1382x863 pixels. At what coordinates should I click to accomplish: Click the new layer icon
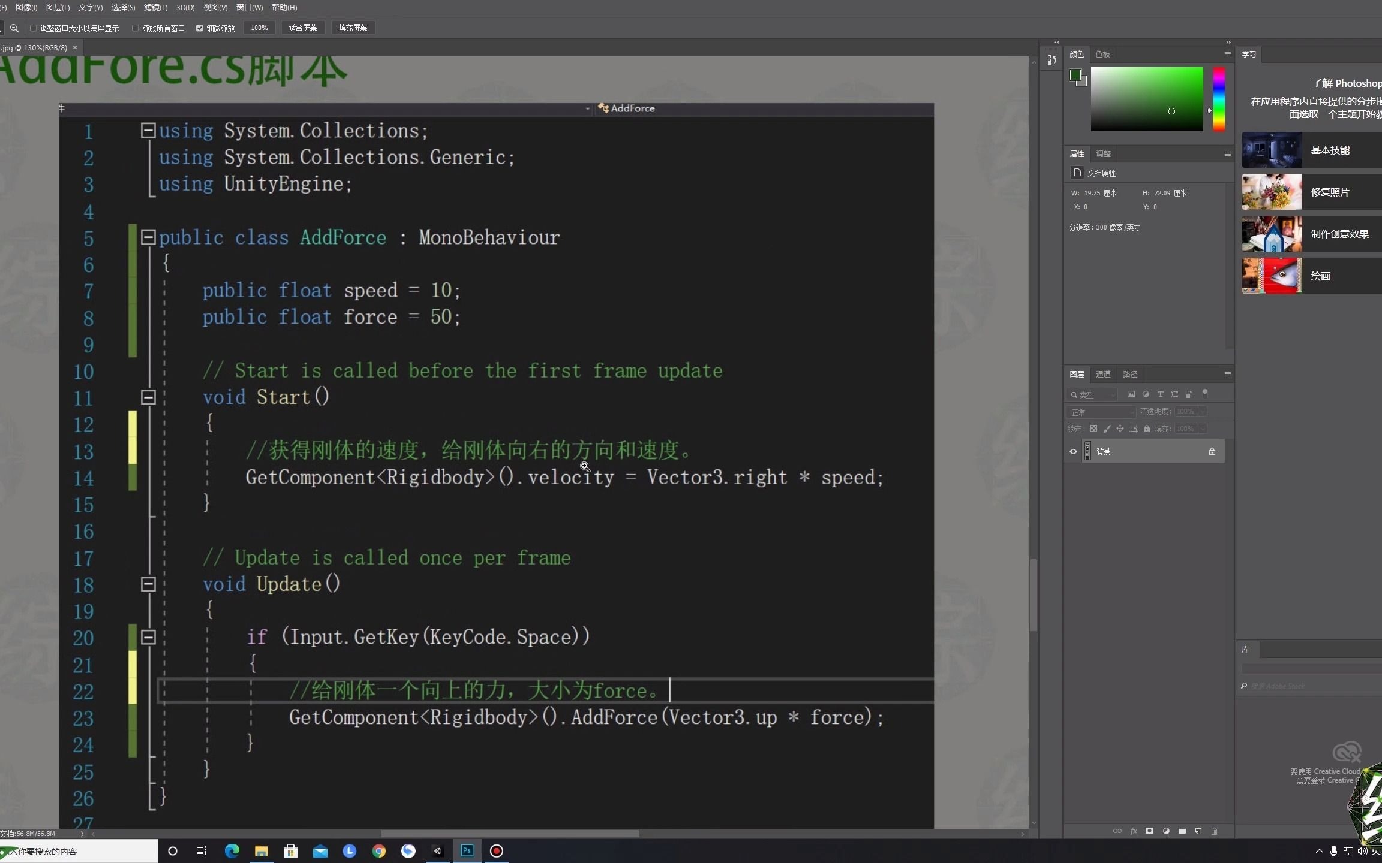(1198, 831)
